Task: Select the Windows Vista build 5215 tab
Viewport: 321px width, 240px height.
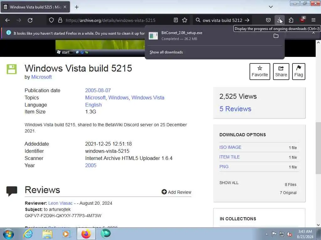Action: click(35, 7)
